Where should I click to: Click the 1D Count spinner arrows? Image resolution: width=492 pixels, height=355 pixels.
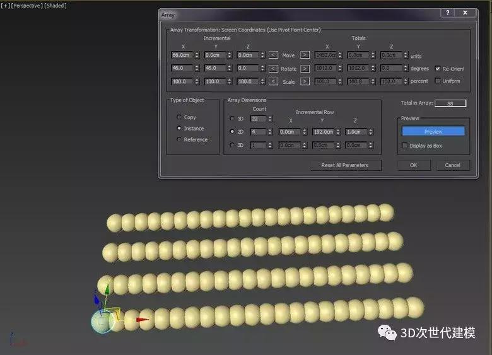pos(271,119)
